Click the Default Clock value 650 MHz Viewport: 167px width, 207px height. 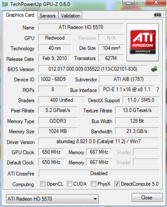click(51, 162)
